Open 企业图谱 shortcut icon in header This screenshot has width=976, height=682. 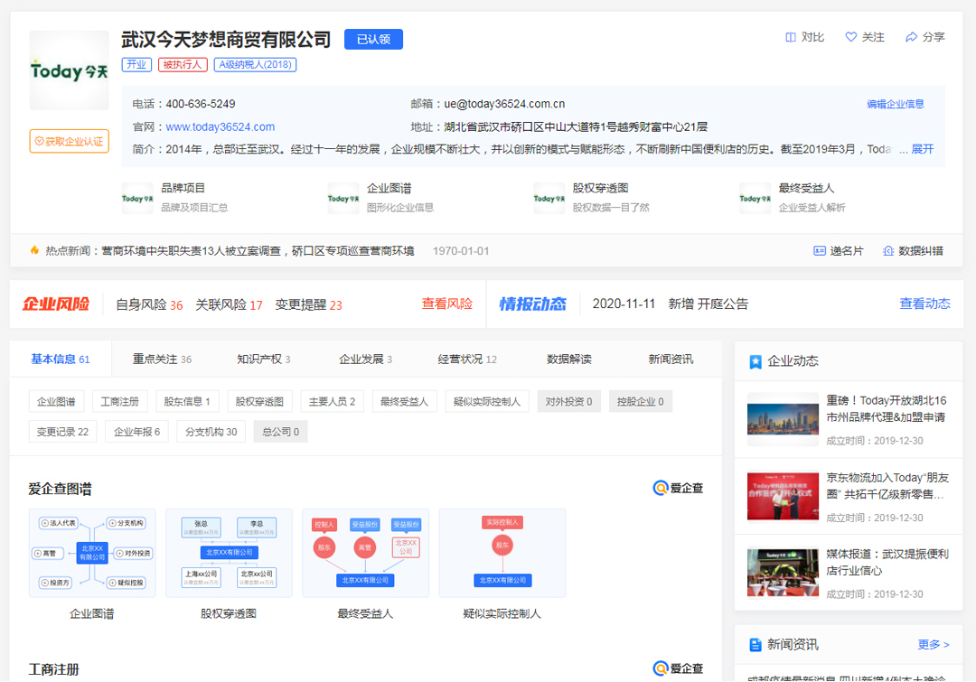[343, 199]
